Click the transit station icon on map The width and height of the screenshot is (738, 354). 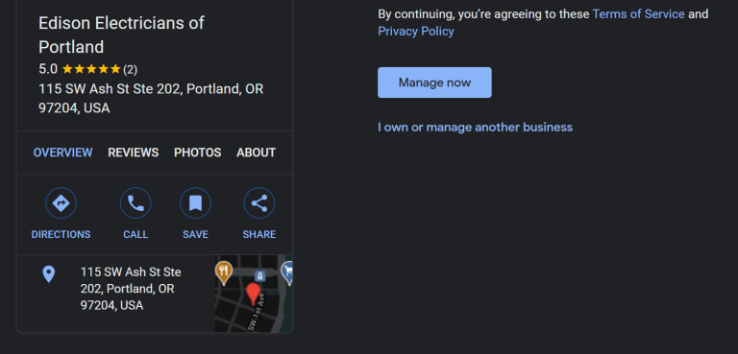click(259, 275)
